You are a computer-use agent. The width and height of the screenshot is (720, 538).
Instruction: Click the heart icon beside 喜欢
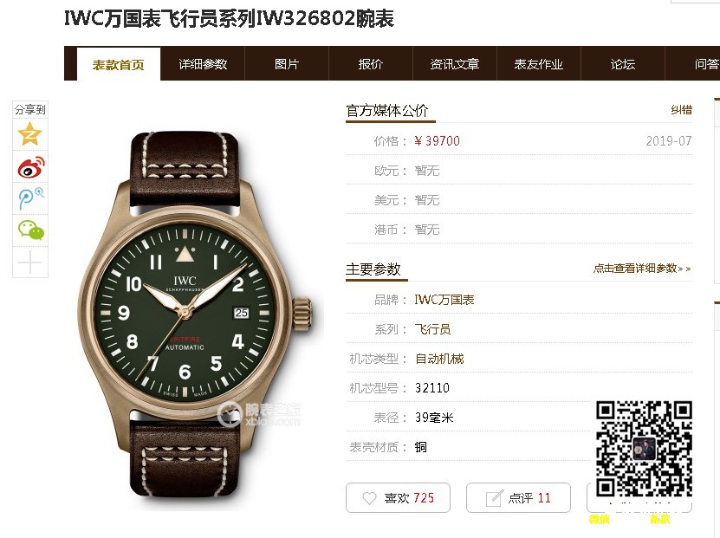pos(369,498)
